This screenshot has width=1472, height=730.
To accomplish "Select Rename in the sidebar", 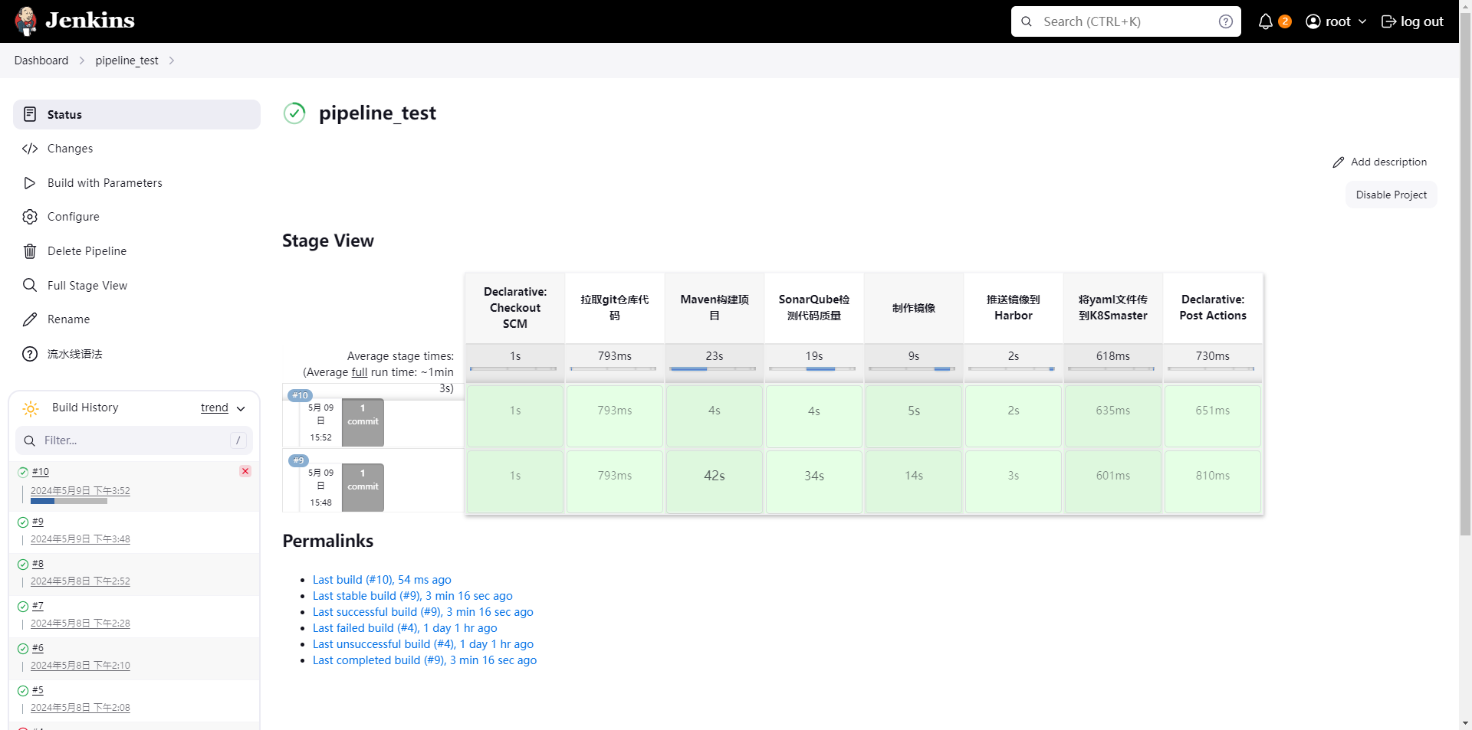I will point(136,319).
